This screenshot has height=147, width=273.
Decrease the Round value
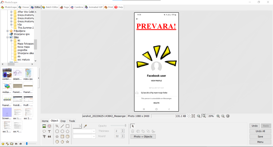click(x=123, y=137)
